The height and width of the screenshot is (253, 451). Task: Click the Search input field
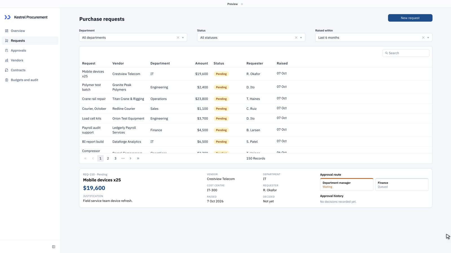click(x=406, y=53)
